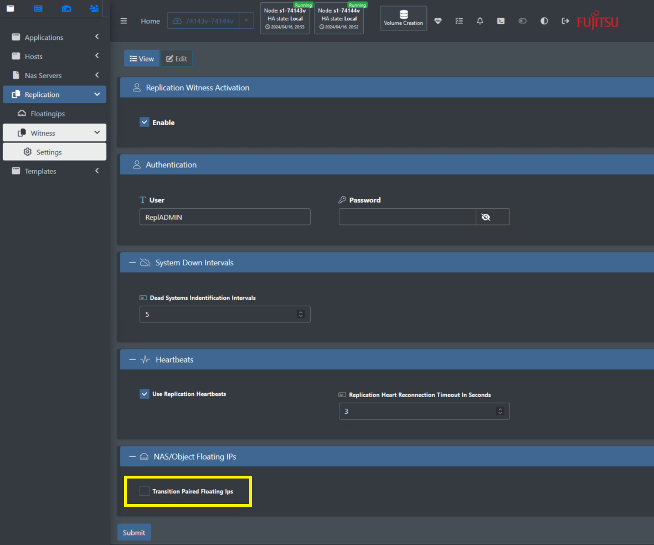This screenshot has width=654, height=545.
Task: Expand the Templates chevron
Action: tap(97, 171)
